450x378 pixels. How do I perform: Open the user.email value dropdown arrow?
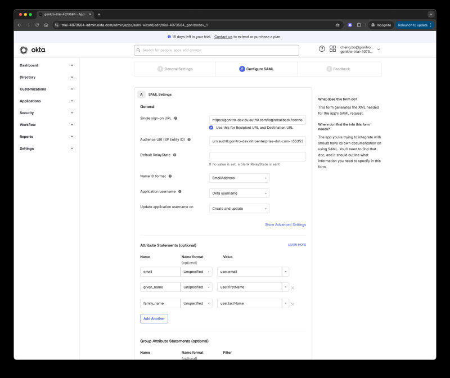(x=286, y=272)
